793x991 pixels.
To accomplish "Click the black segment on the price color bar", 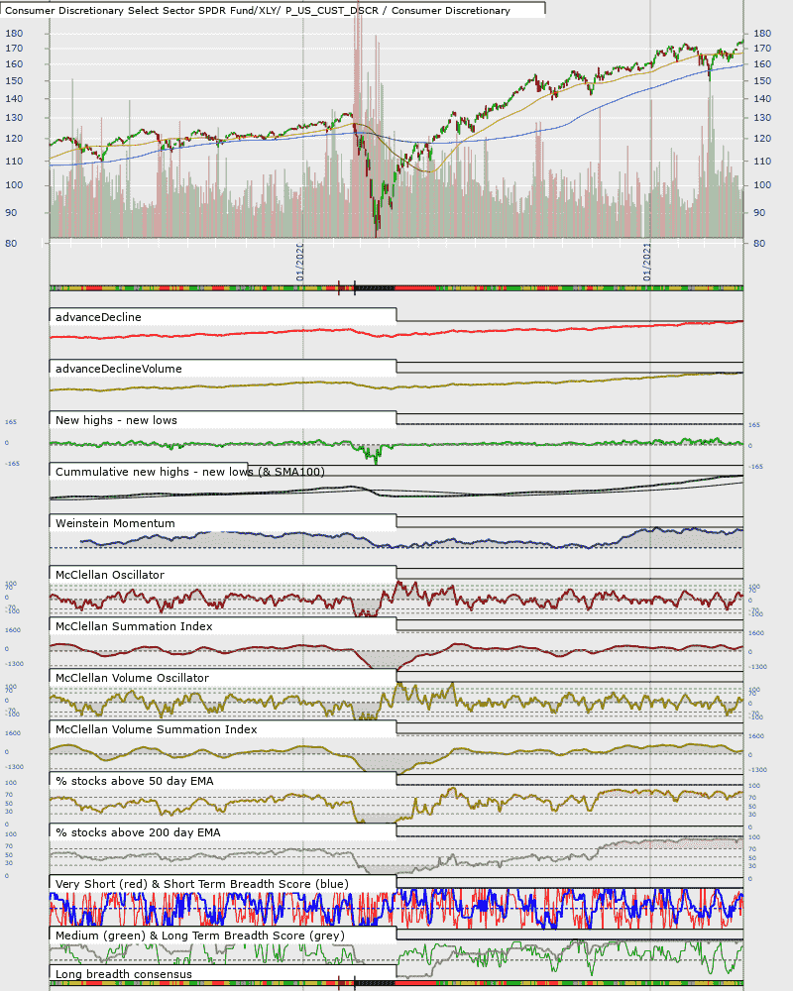I will (x=375, y=288).
